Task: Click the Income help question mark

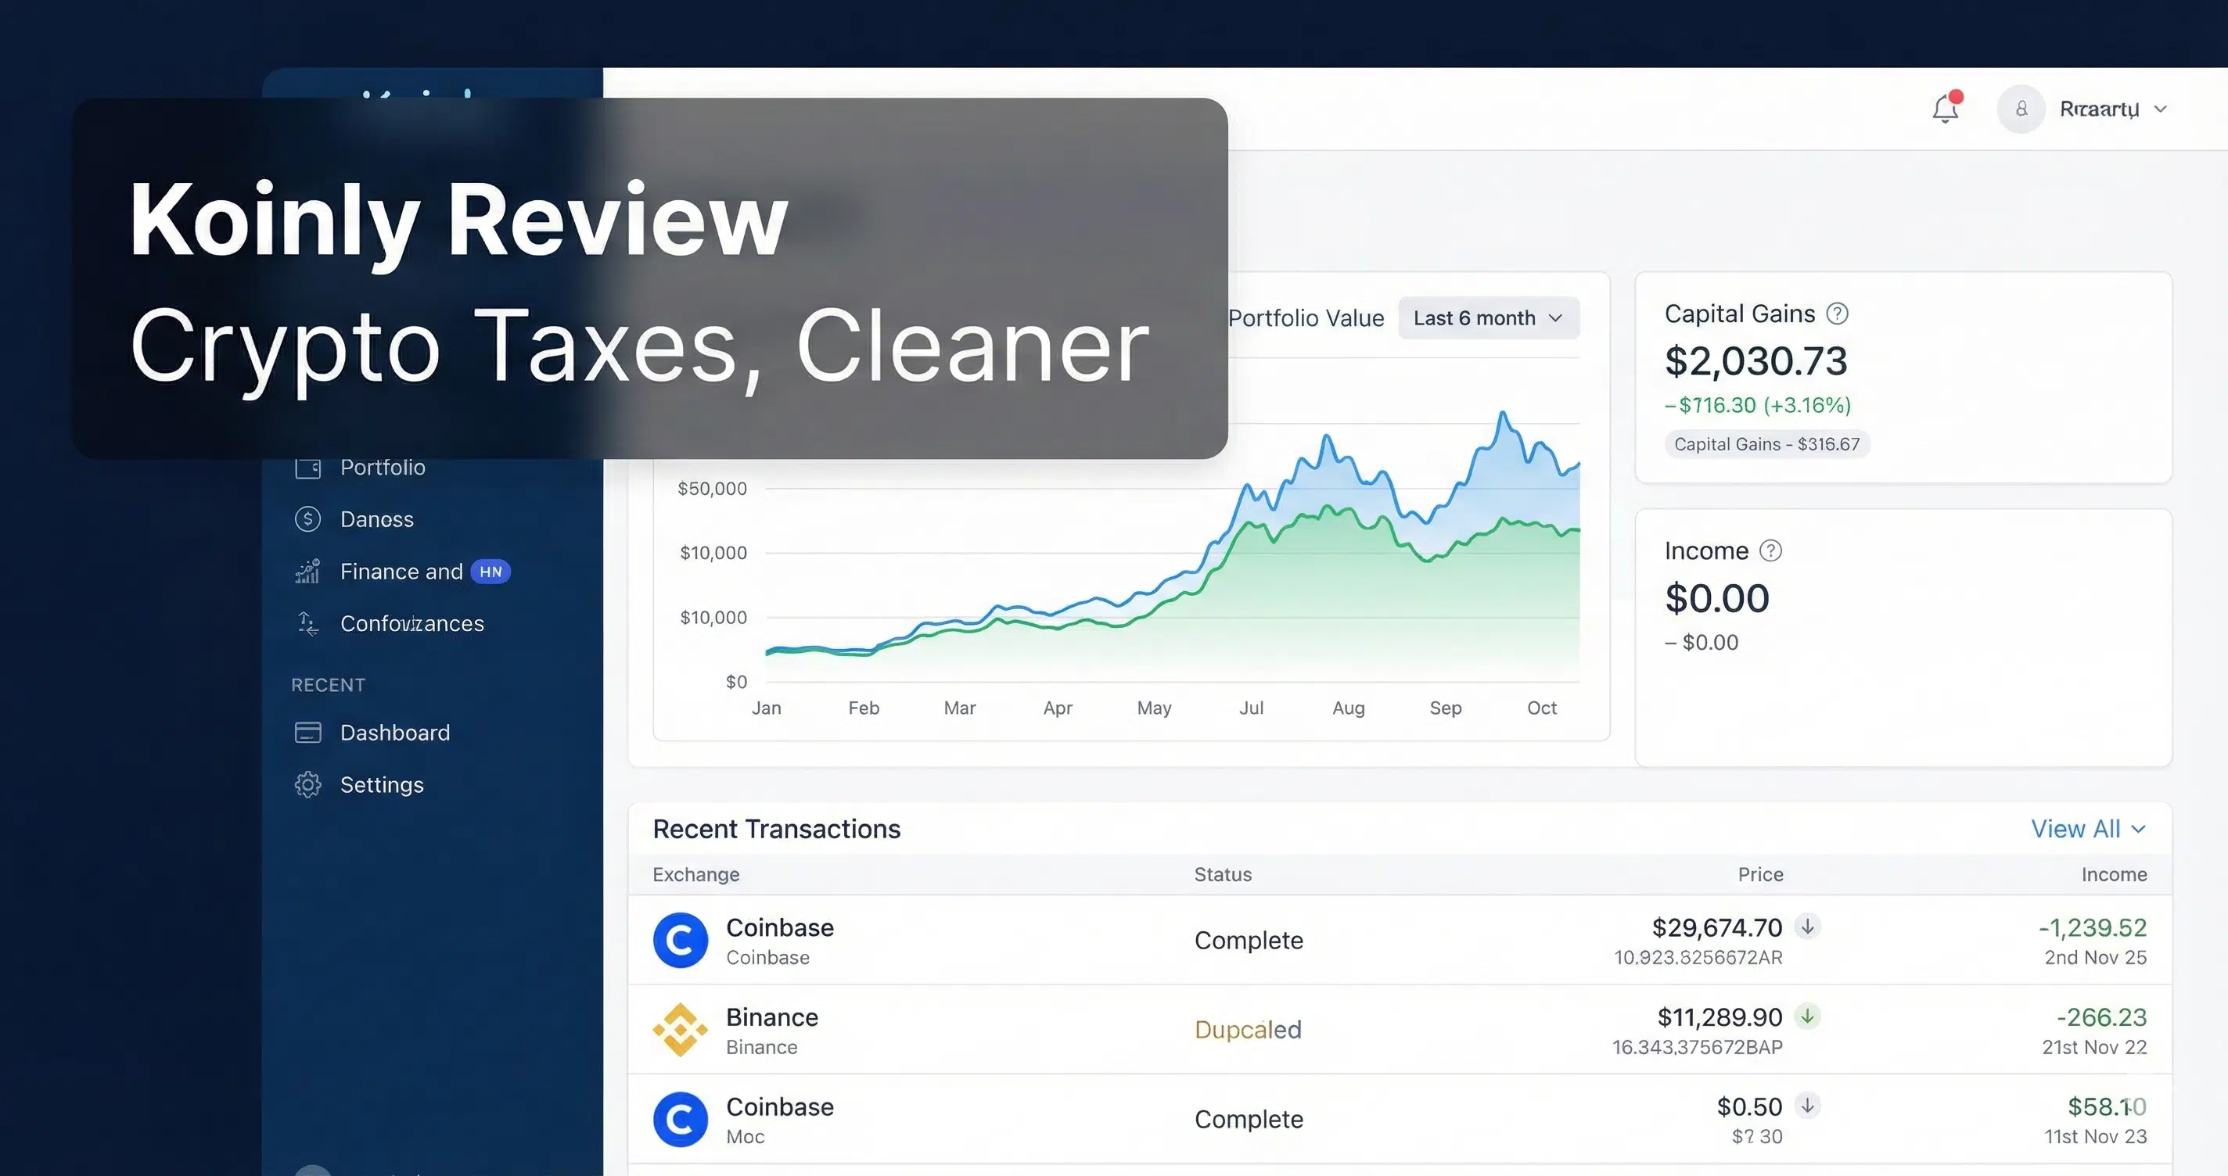Action: [1771, 550]
